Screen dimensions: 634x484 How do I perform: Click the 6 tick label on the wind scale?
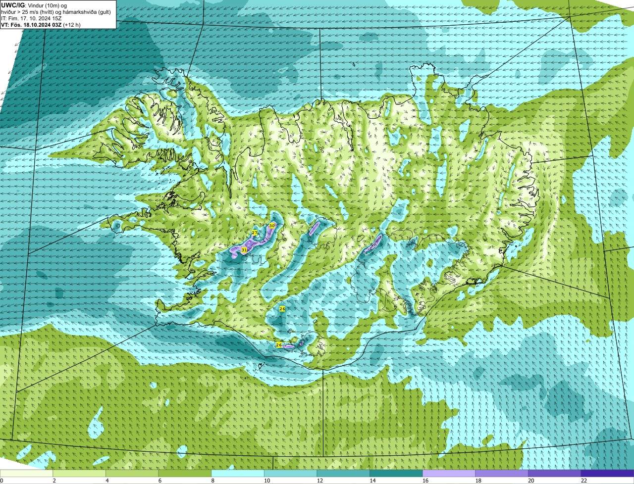pyautogui.click(x=160, y=480)
